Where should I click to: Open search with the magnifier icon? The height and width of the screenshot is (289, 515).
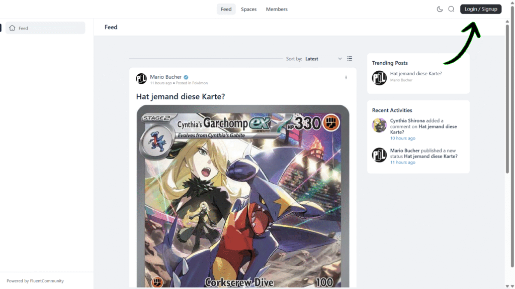(451, 9)
